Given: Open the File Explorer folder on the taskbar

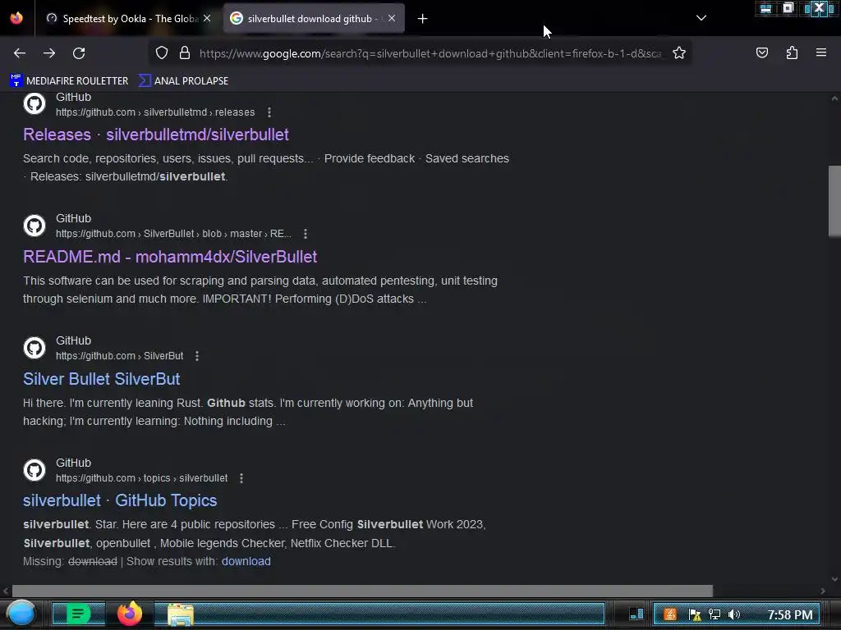Looking at the screenshot, I should tap(180, 614).
